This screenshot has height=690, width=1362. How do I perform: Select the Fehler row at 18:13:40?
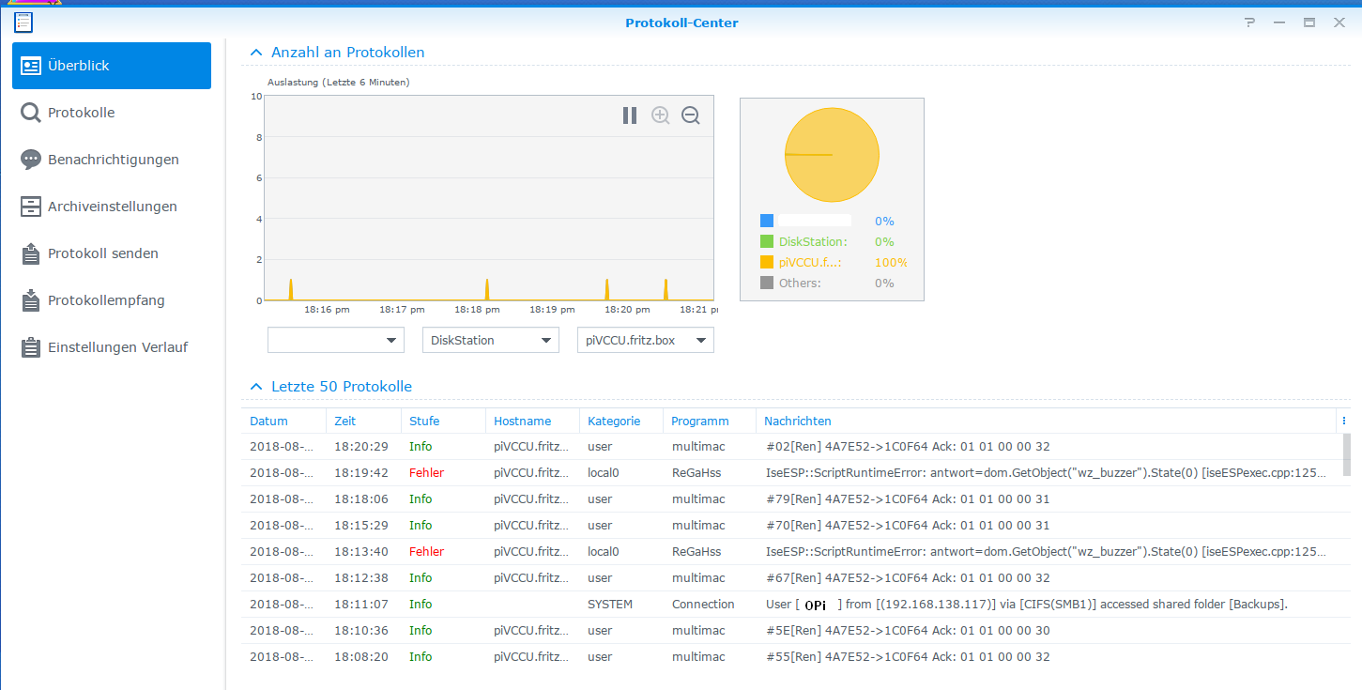click(x=791, y=552)
